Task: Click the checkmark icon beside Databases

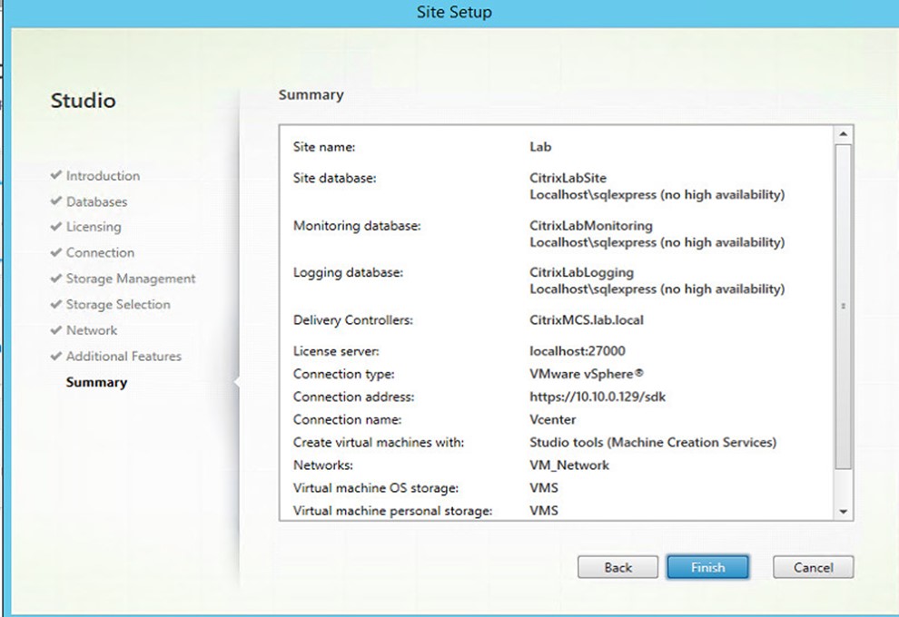Action: coord(55,201)
